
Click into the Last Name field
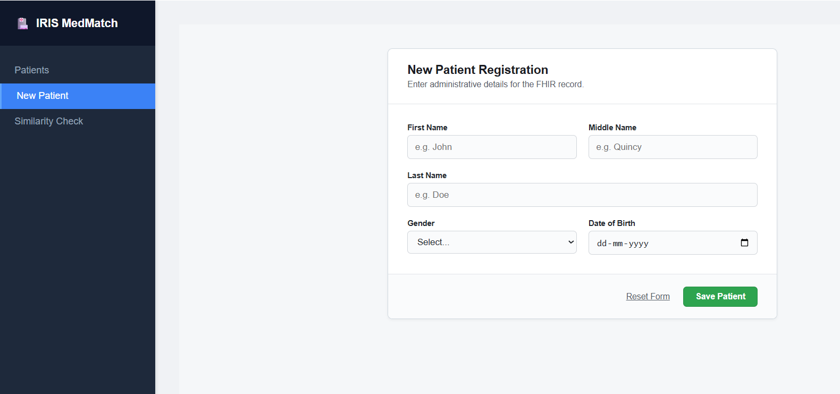582,195
